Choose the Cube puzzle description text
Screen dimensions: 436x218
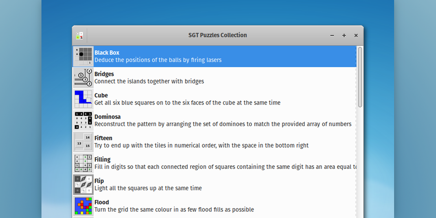pos(187,103)
